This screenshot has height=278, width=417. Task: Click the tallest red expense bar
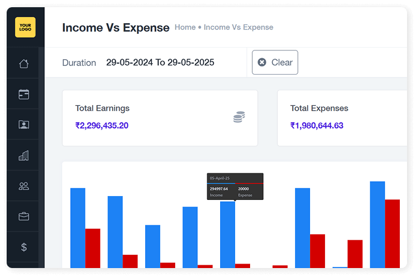point(392,234)
